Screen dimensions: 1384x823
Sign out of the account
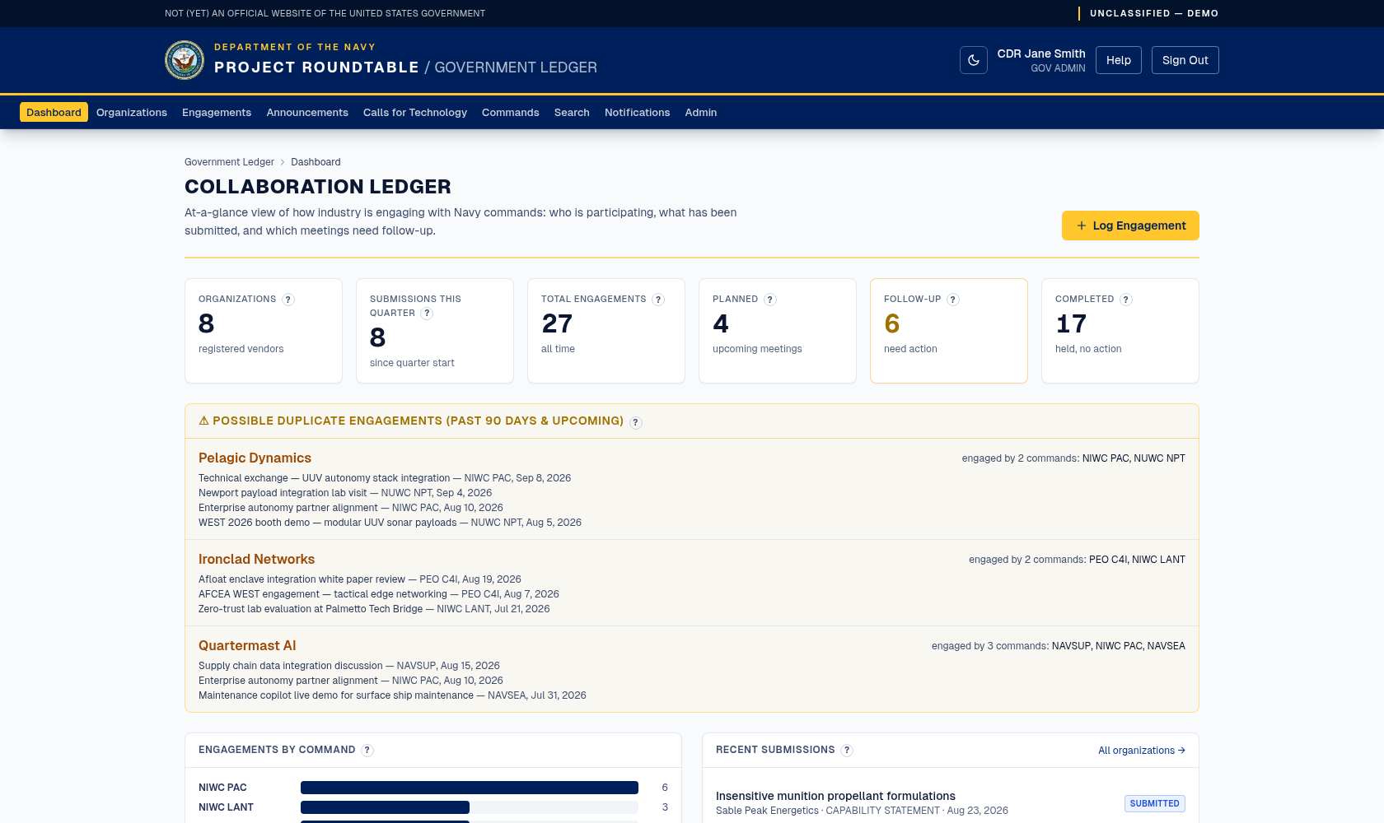(x=1185, y=60)
